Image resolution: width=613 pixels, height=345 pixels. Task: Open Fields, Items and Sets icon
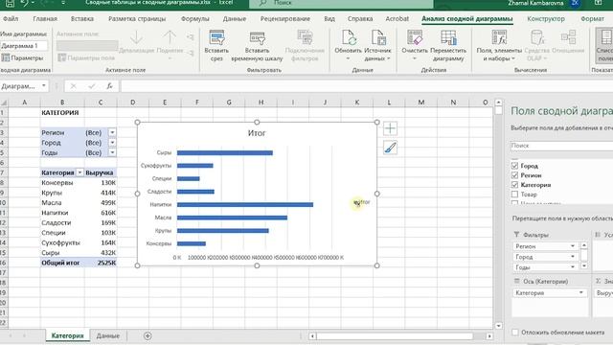pyautogui.click(x=499, y=38)
